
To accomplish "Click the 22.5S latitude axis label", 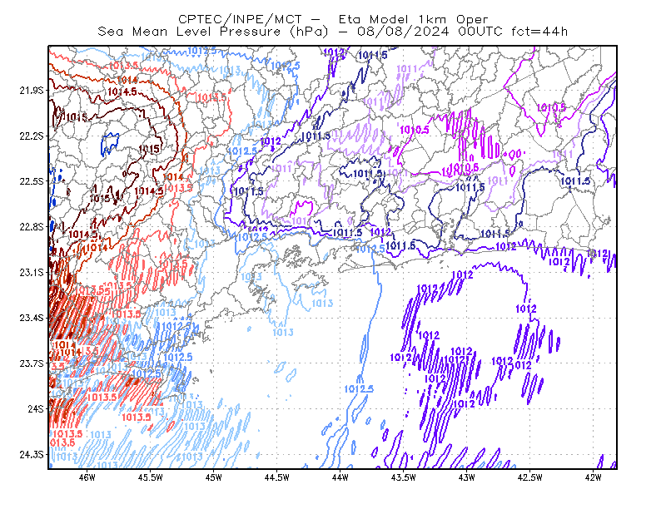I will point(31,181).
